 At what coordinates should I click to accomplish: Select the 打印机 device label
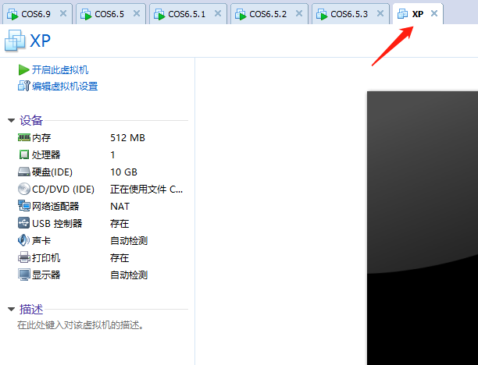[46, 258]
